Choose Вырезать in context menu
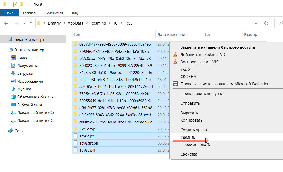Screen dimensions: 283x172 click(189, 113)
